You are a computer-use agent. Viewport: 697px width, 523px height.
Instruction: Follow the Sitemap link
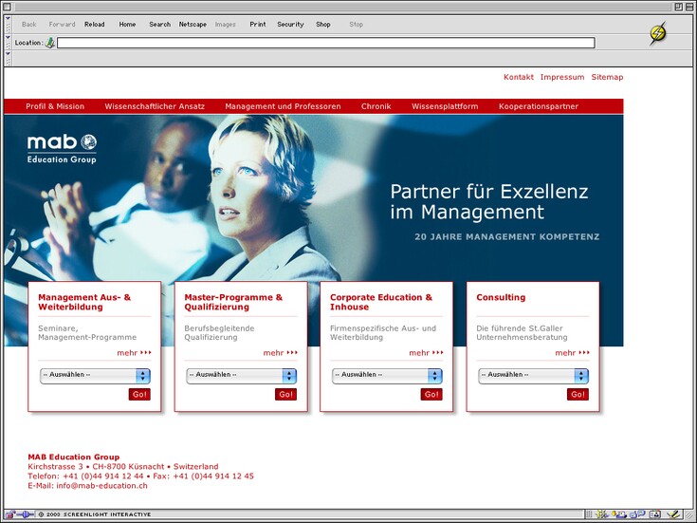point(607,77)
